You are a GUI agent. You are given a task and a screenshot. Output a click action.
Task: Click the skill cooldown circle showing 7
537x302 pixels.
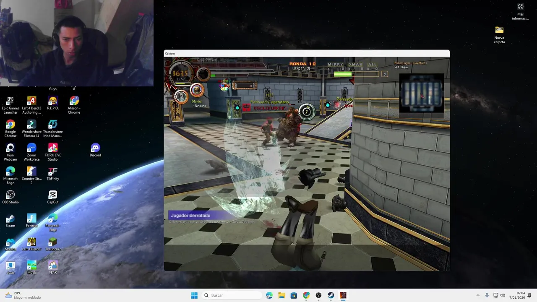pyautogui.click(x=307, y=112)
